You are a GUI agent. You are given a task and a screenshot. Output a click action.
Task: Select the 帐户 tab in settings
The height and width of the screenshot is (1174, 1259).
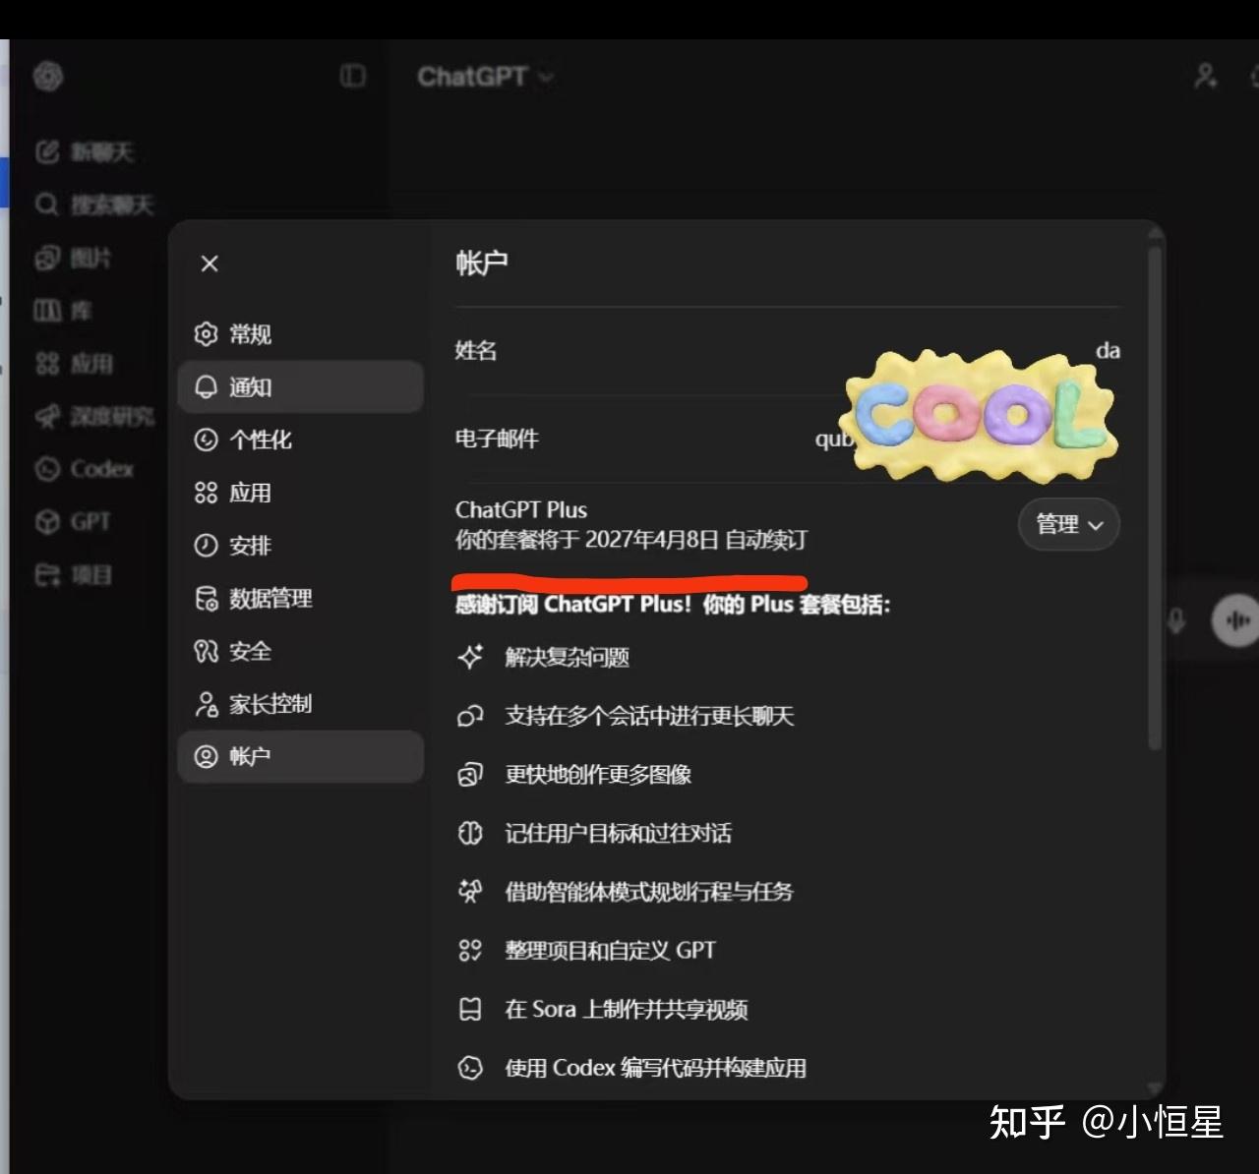[301, 756]
